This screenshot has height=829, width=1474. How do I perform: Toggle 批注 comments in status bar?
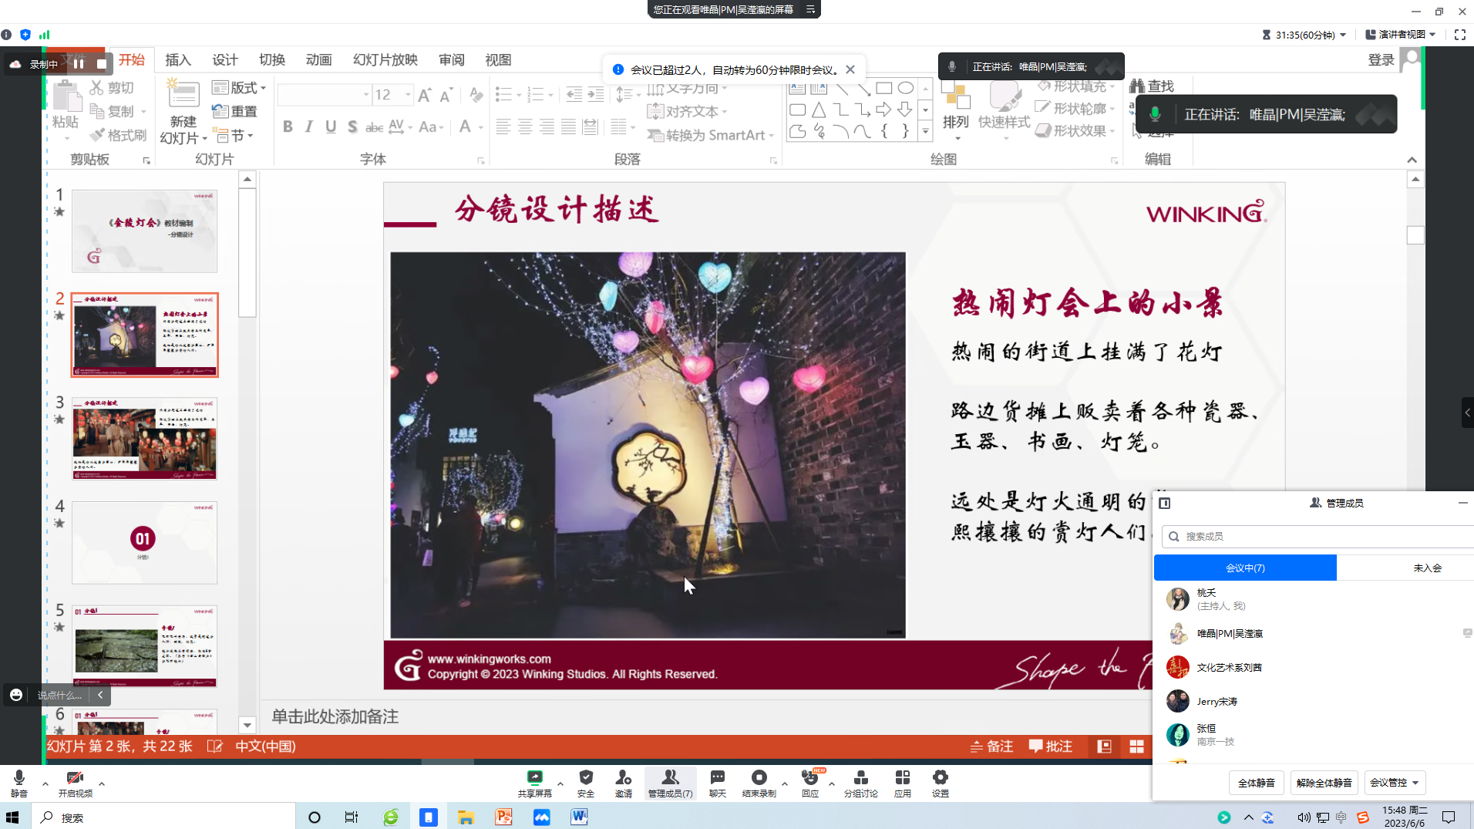1051,746
